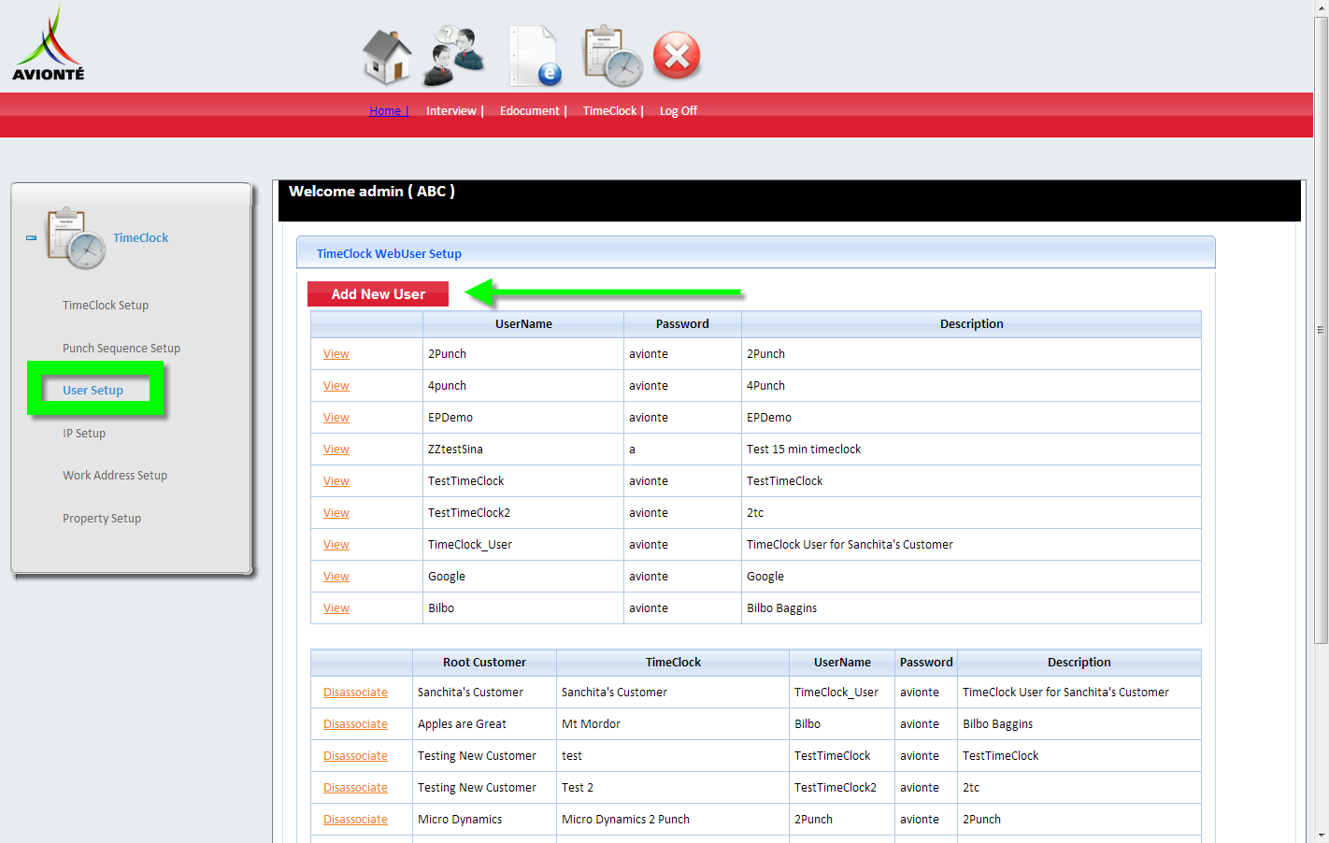
Task: Click the Root Customer column header
Action: 484,663
